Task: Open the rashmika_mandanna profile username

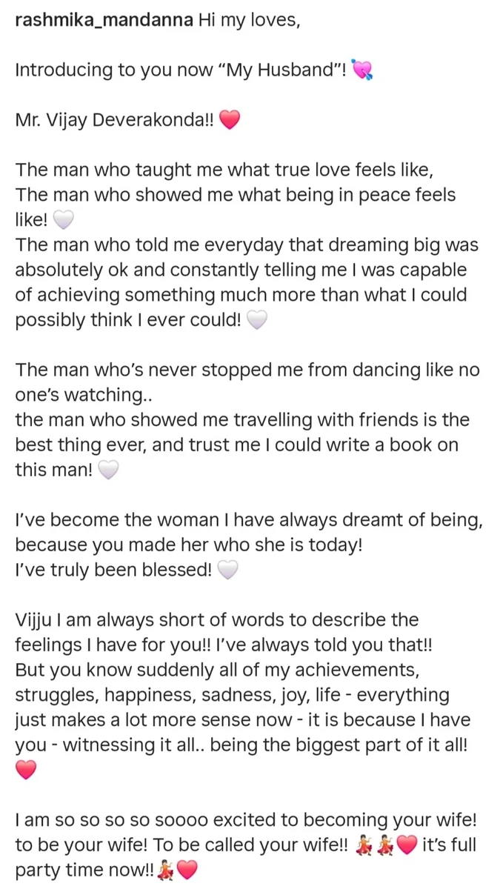Action: (104, 21)
